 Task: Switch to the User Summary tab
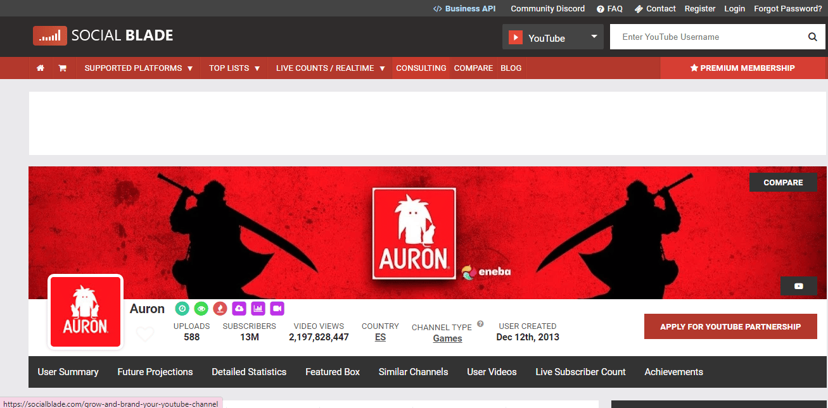click(68, 372)
